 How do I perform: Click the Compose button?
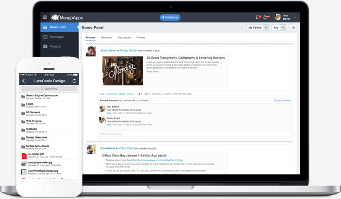pyautogui.click(x=170, y=17)
